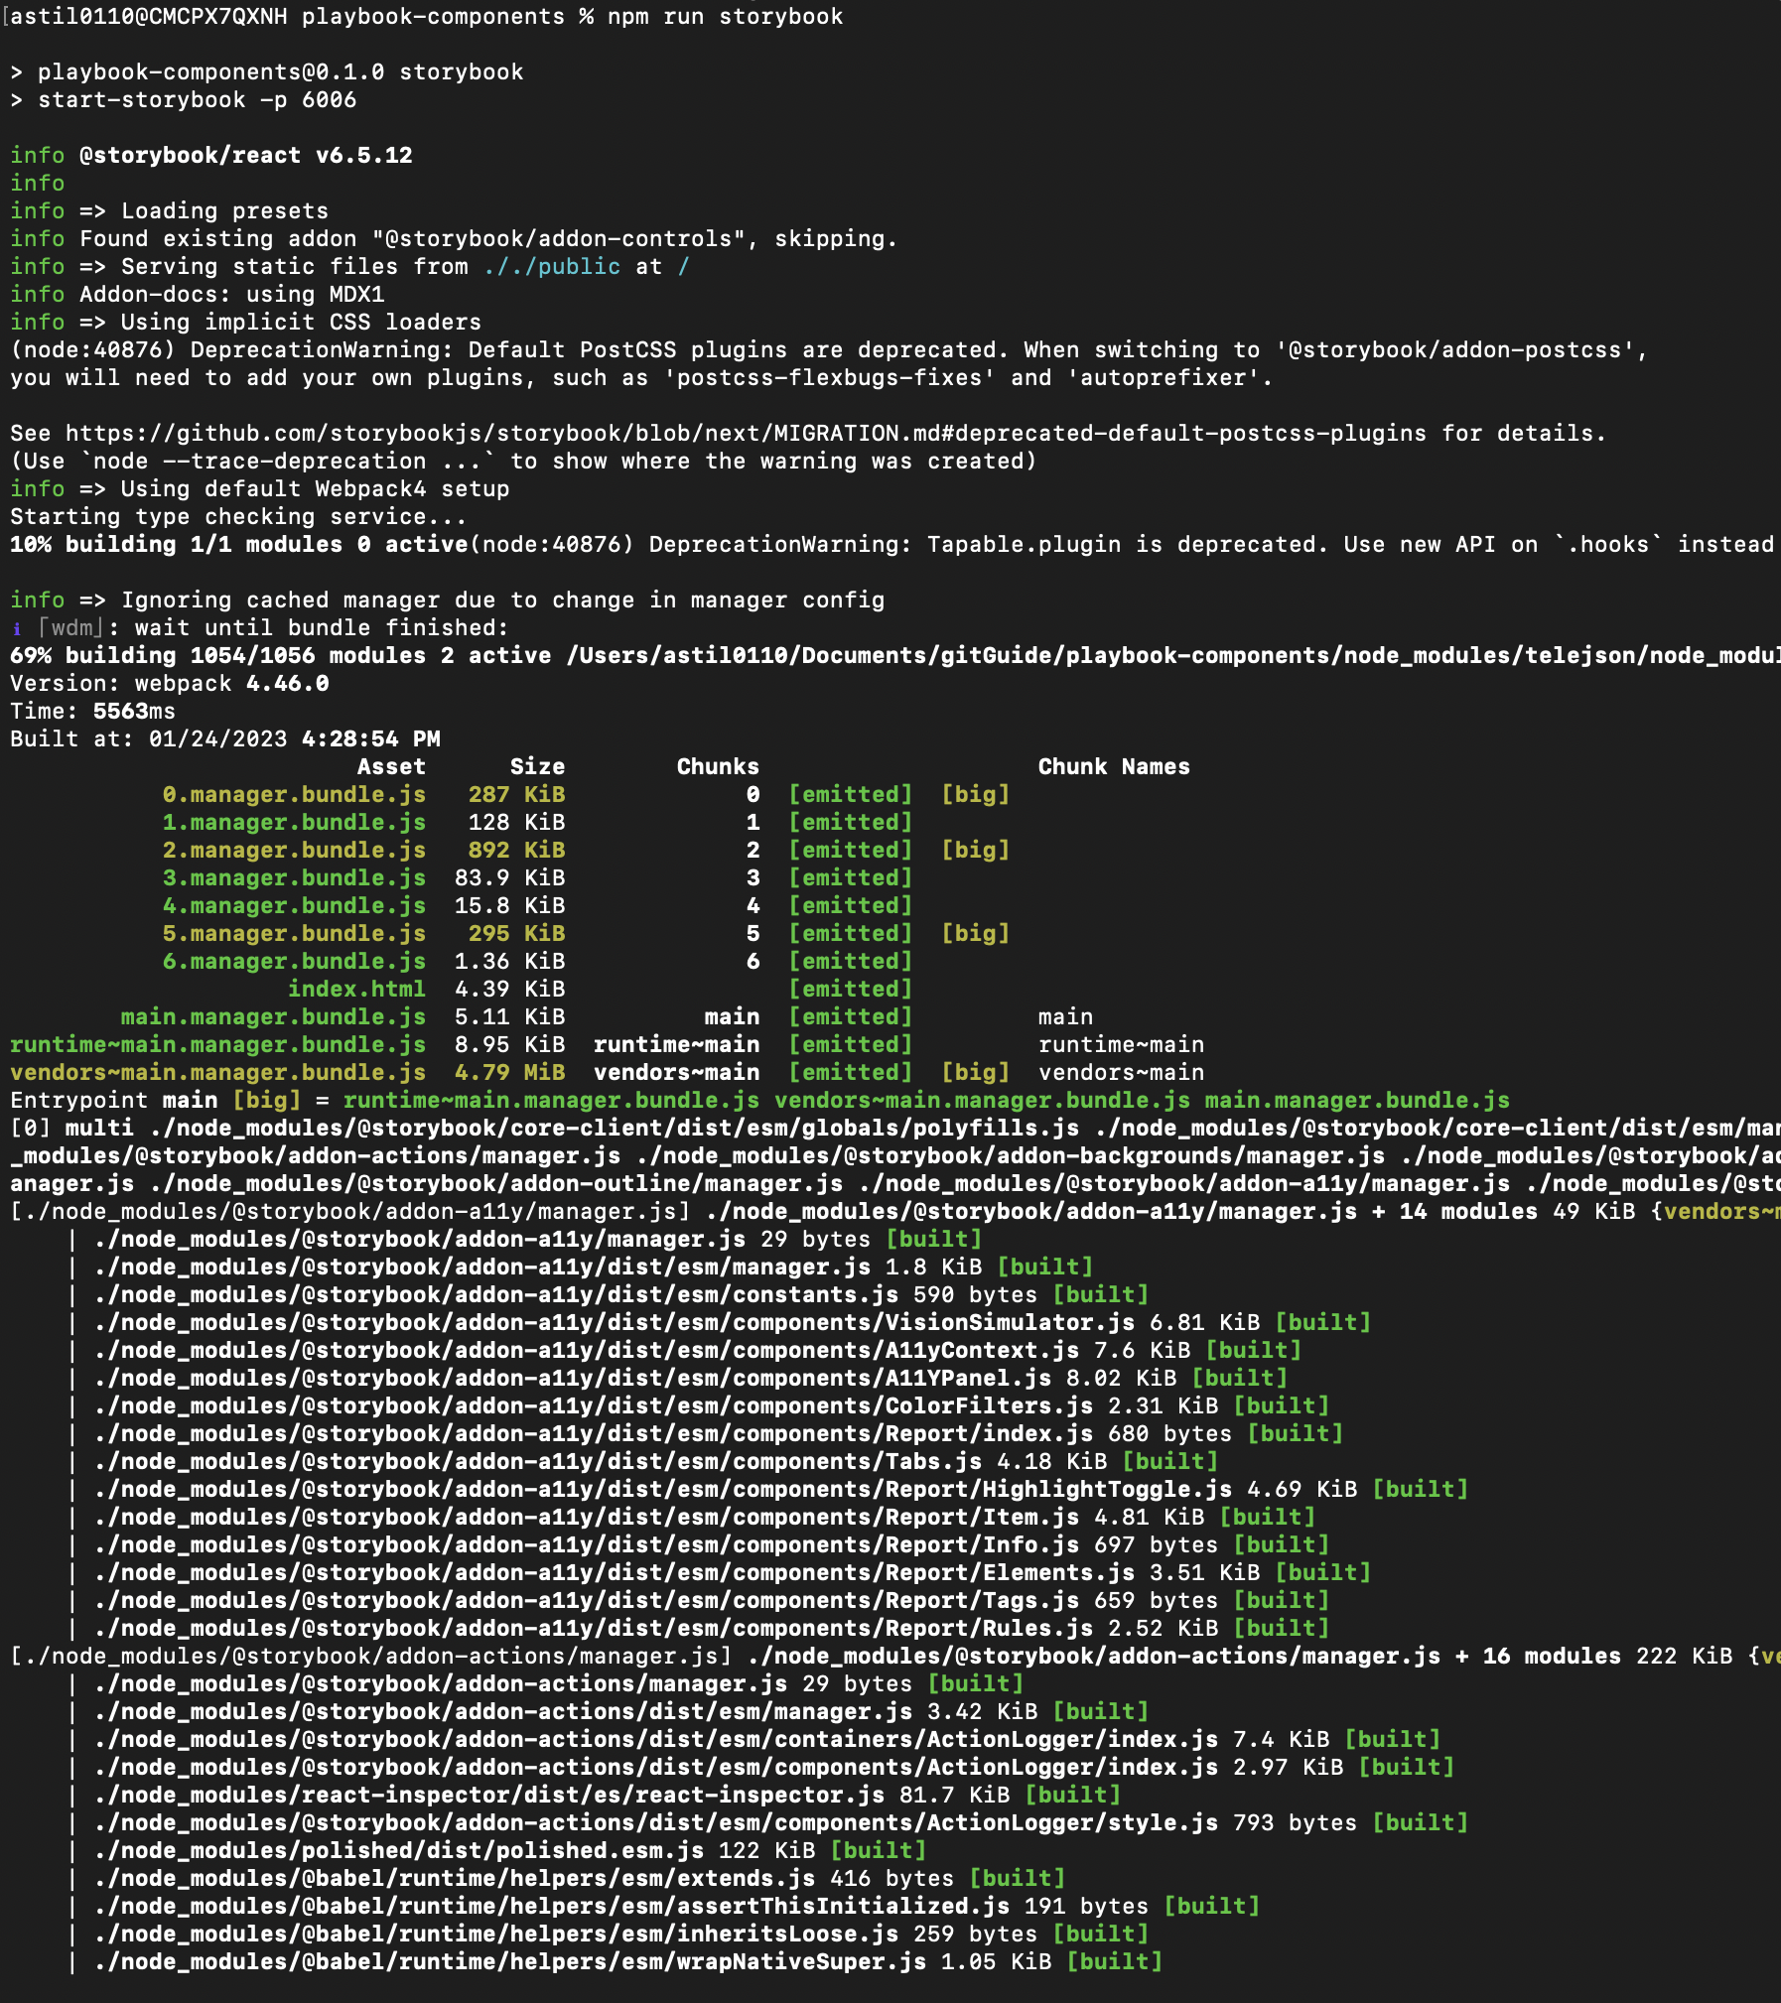The image size is (1781, 2003).
Task: Click the "npm run storybook" command text
Action: click(x=725, y=17)
